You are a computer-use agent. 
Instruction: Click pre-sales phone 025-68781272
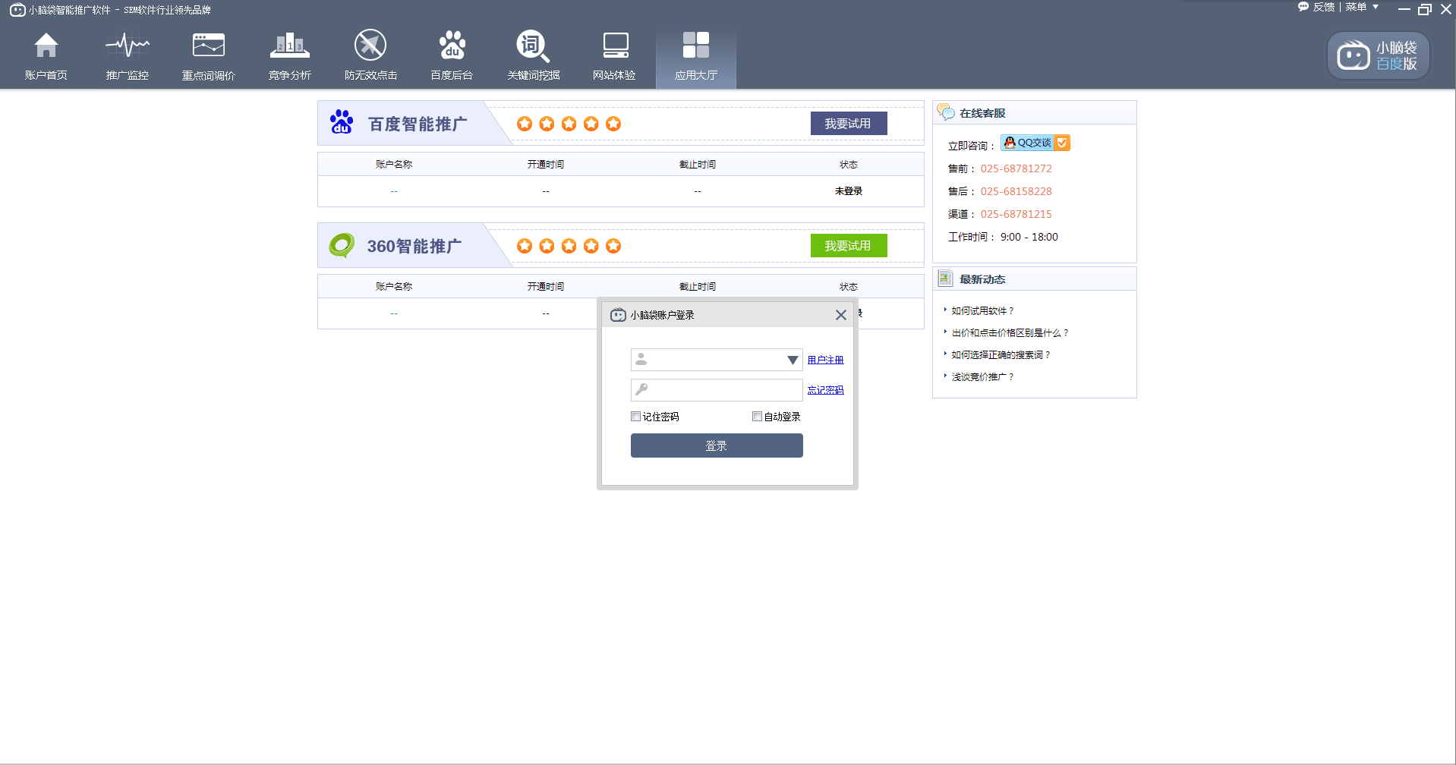(1016, 168)
